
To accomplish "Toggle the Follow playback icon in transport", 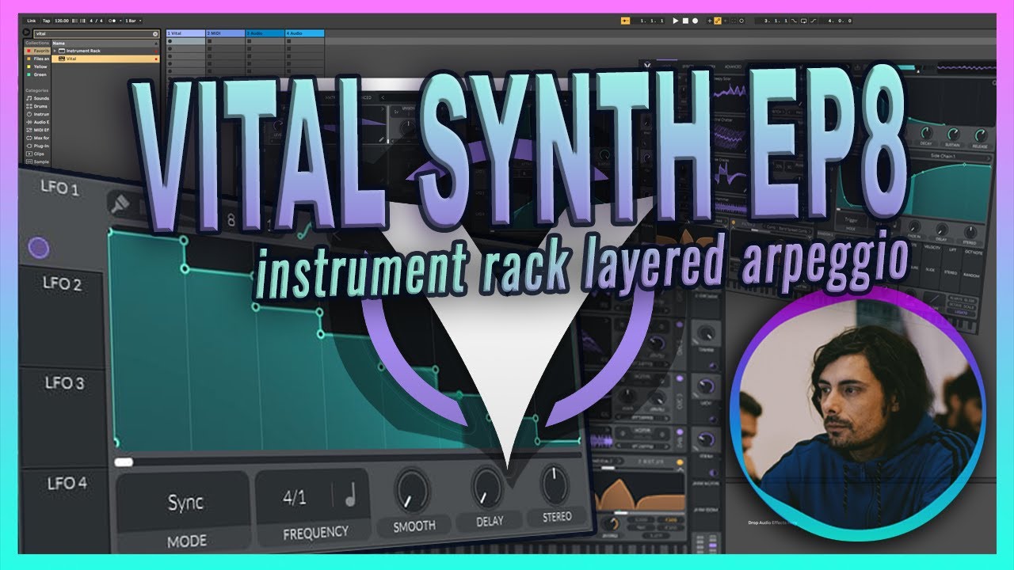I will click(x=626, y=21).
